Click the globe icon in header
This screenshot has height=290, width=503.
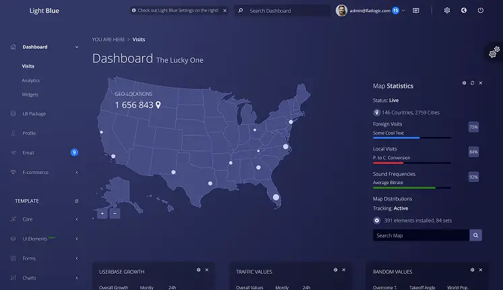[464, 10]
